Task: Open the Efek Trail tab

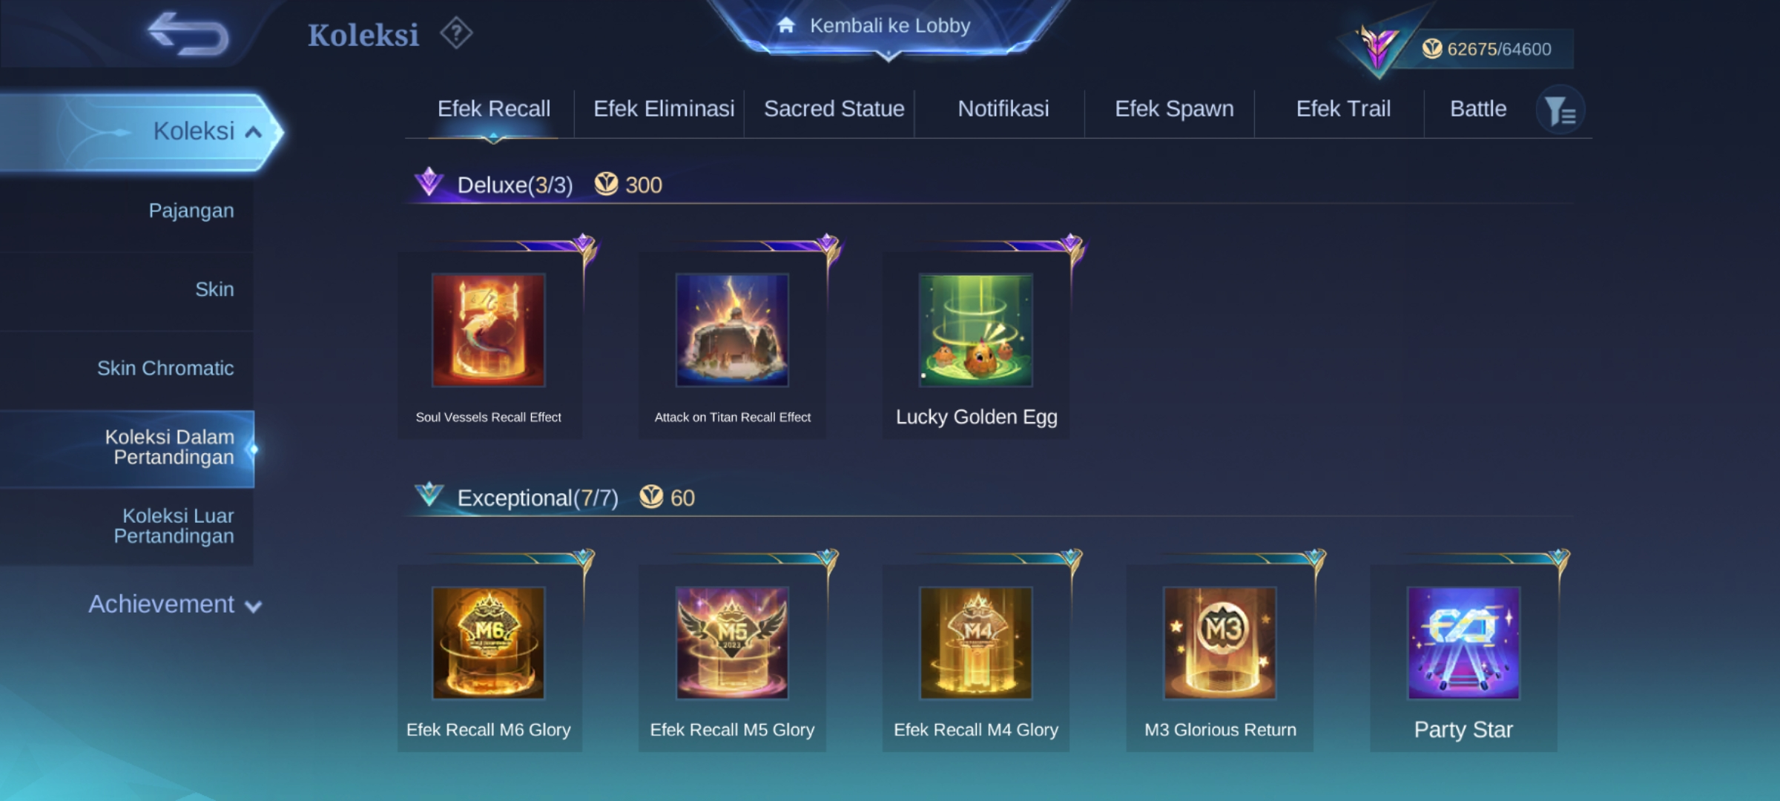Action: (1343, 109)
